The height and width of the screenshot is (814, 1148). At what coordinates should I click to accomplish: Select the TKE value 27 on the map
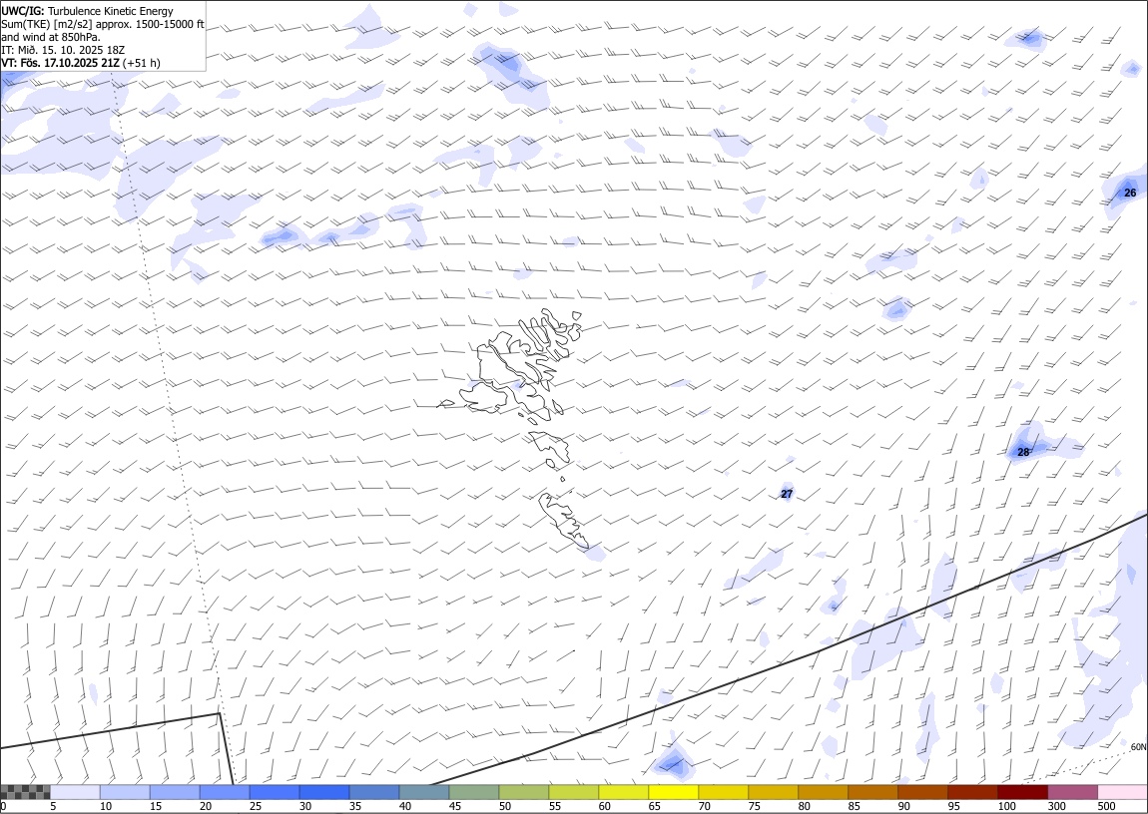point(787,495)
